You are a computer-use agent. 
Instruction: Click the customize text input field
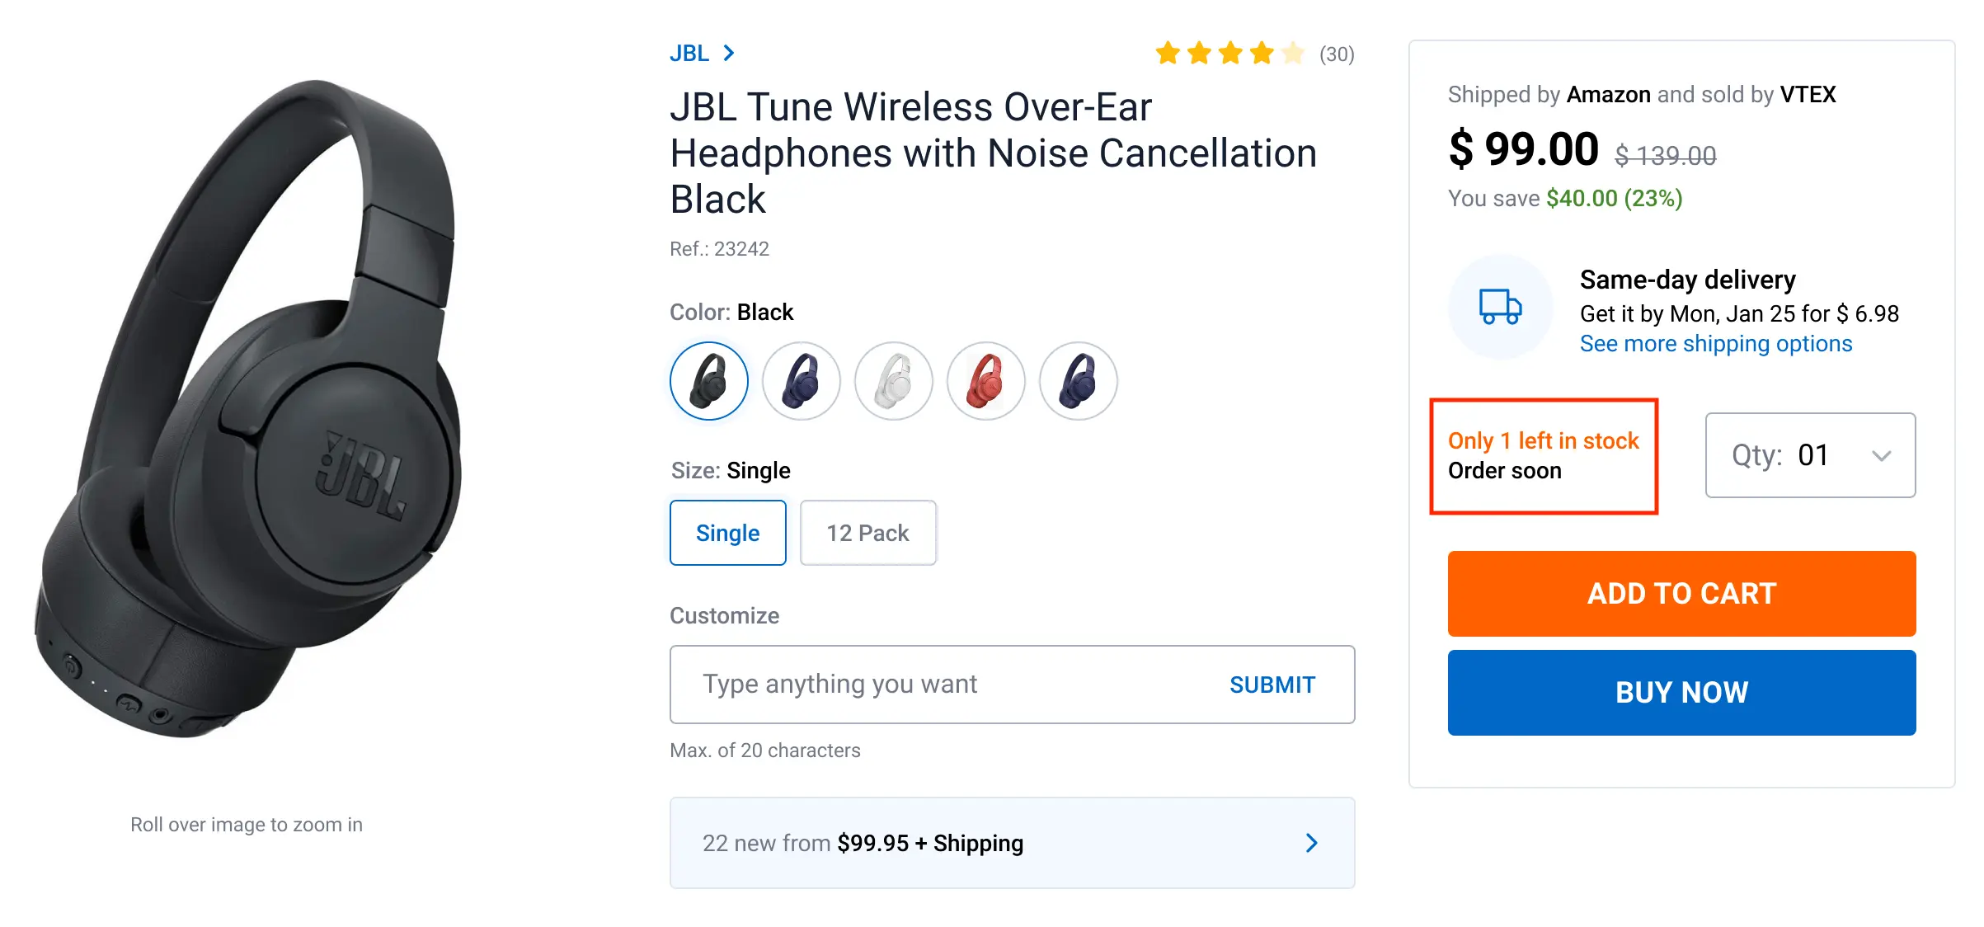[940, 685]
